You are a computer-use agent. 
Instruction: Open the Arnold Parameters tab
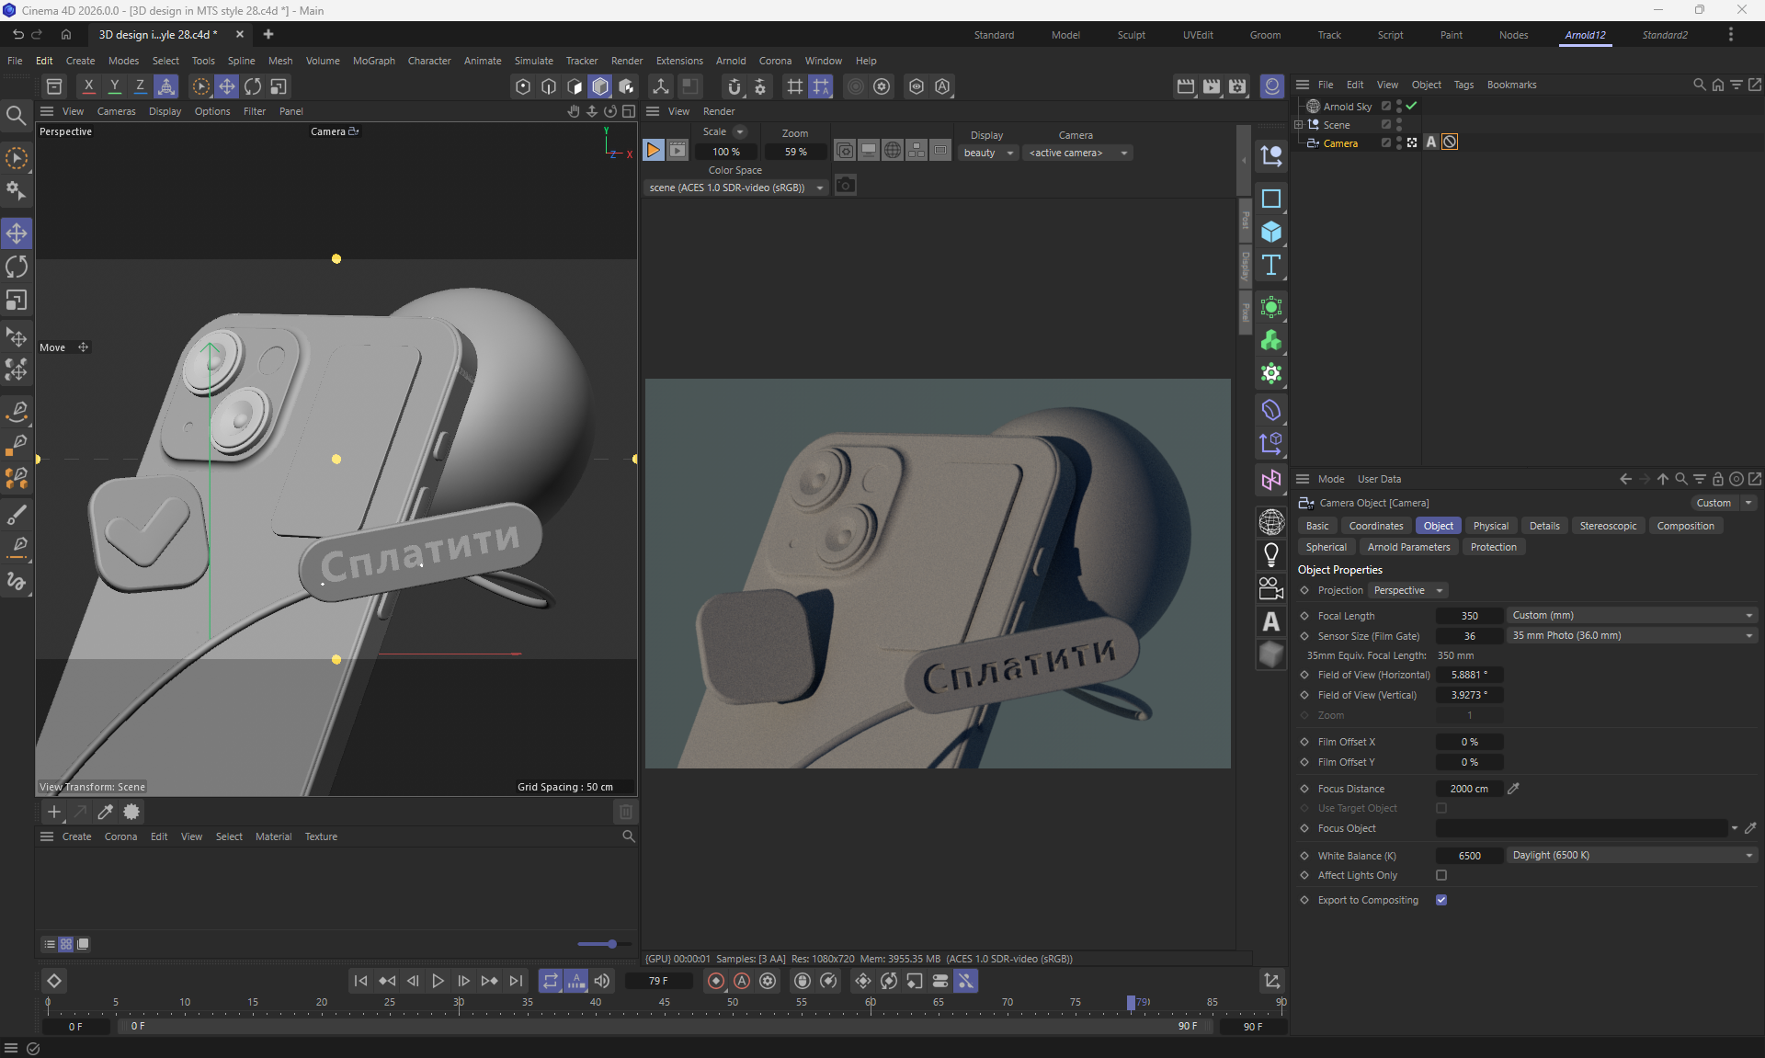pyautogui.click(x=1408, y=547)
